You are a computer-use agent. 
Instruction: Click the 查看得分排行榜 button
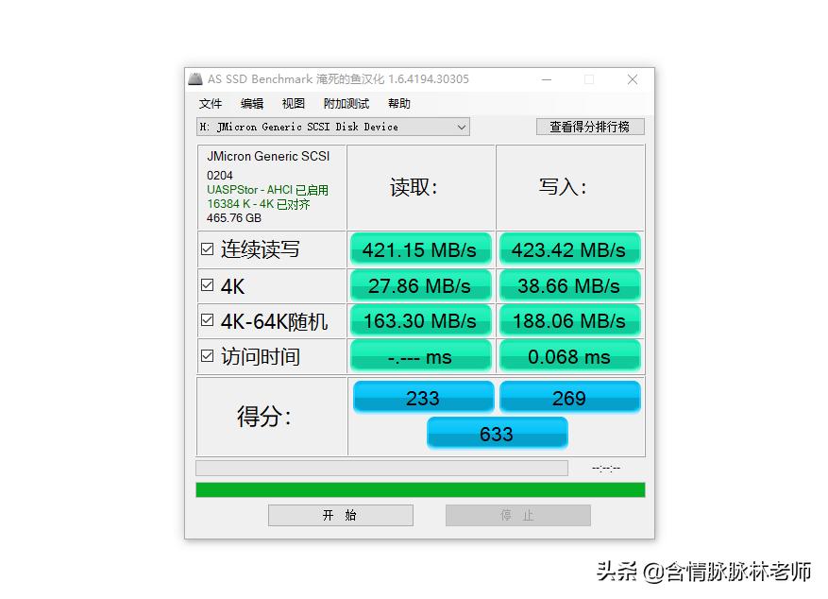[590, 126]
